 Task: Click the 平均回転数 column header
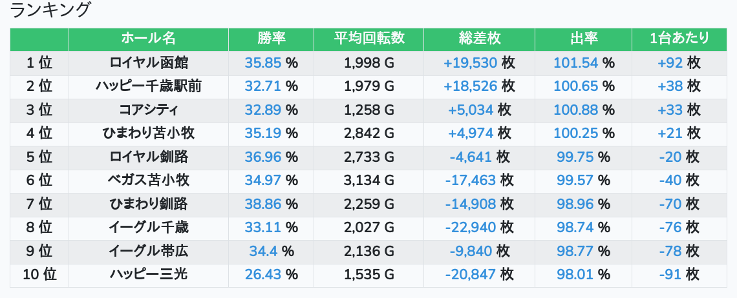pos(368,39)
